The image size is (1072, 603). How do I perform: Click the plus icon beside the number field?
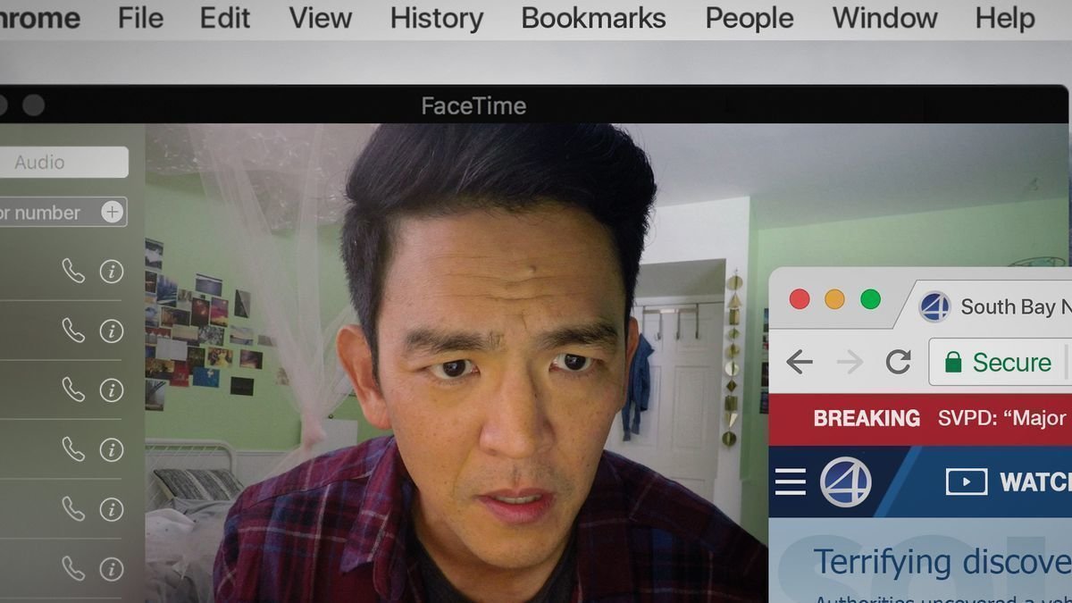(x=113, y=212)
